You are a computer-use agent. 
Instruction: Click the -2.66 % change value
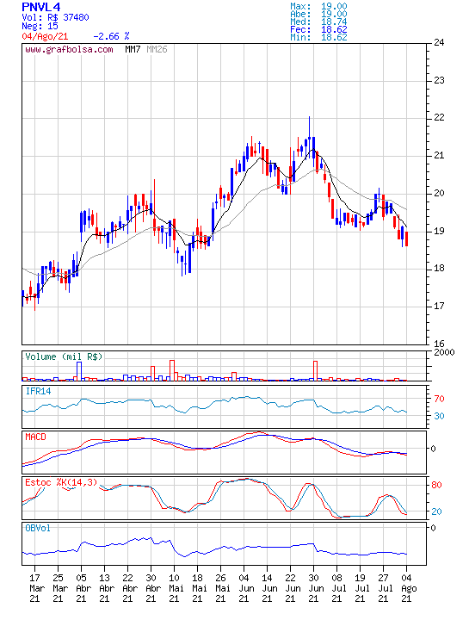(111, 36)
